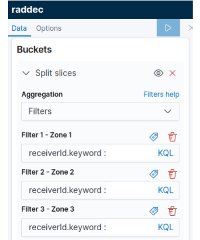200x240 pixels.
Task: Switch Filter 3 query language via KQL
Action: (166, 227)
